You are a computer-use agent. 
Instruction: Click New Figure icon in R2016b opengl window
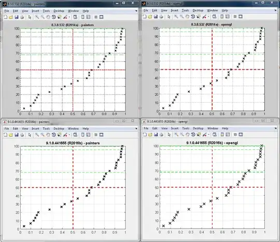(x=145, y=135)
